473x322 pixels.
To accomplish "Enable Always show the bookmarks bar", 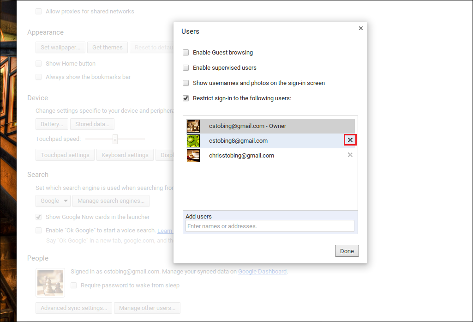I will point(39,77).
